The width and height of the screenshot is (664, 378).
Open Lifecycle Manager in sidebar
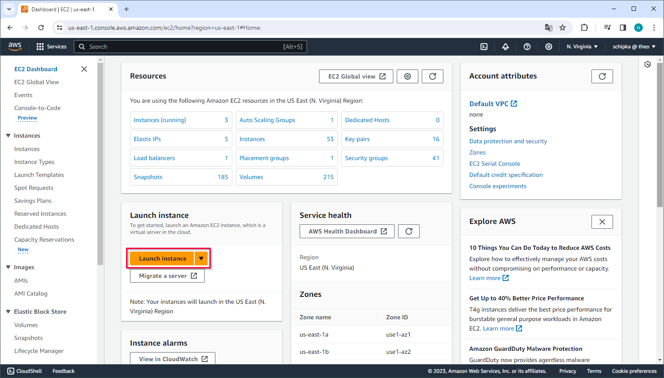click(39, 351)
